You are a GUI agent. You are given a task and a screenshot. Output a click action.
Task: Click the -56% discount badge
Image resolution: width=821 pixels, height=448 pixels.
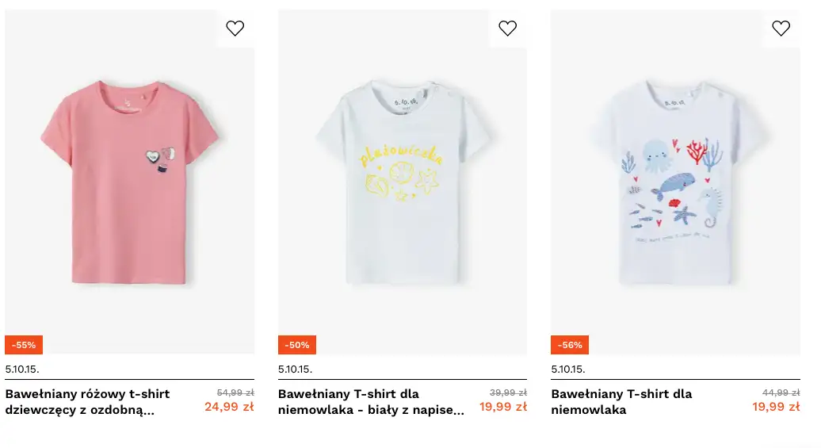[570, 345]
